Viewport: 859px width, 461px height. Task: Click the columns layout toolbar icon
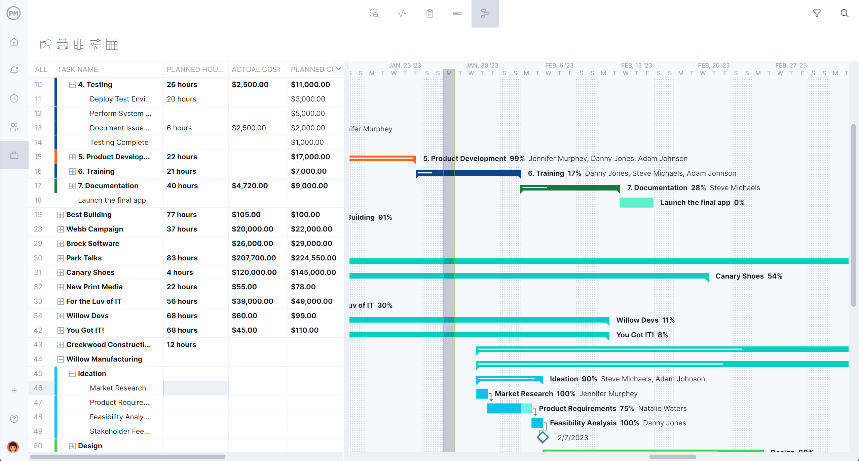click(79, 44)
